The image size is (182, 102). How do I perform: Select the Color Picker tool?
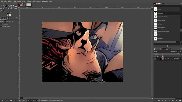tap(1, 11)
